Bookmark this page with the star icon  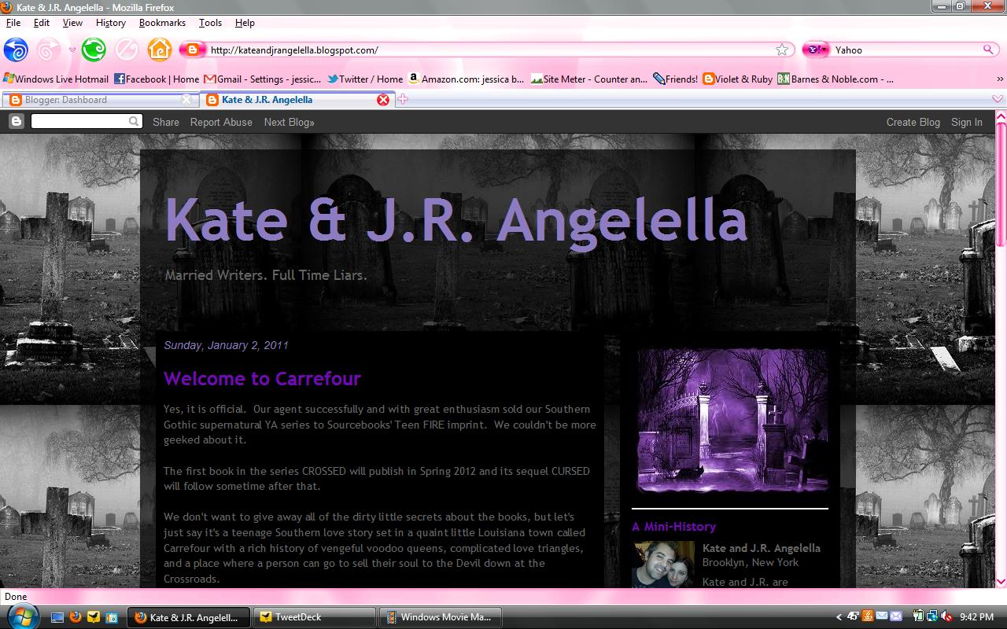(x=781, y=50)
